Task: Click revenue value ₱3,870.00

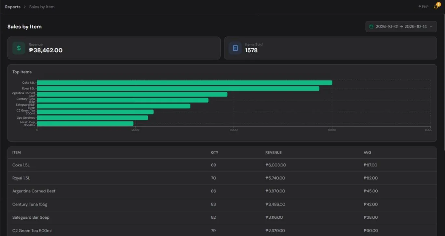Action: pyautogui.click(x=275, y=191)
